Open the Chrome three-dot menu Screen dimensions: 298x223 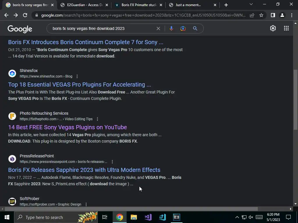pyautogui.click(x=292, y=15)
